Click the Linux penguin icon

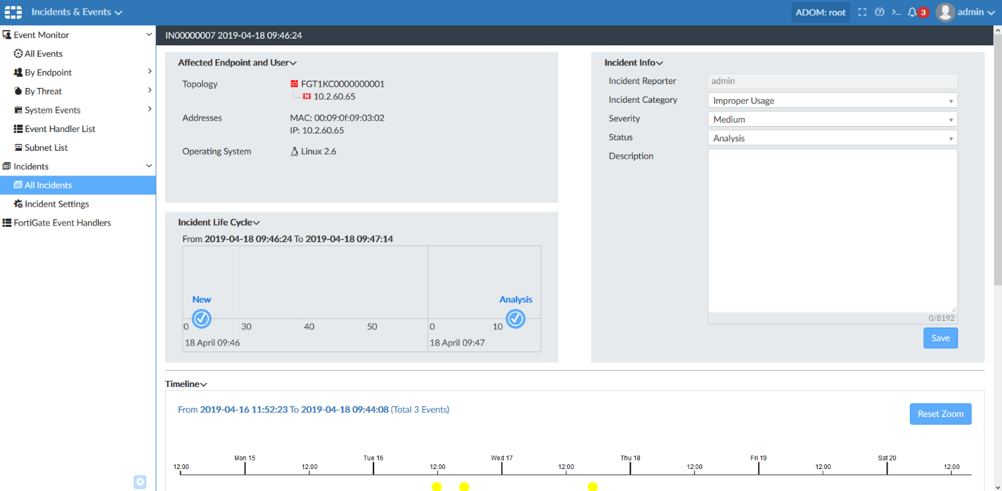click(x=295, y=151)
